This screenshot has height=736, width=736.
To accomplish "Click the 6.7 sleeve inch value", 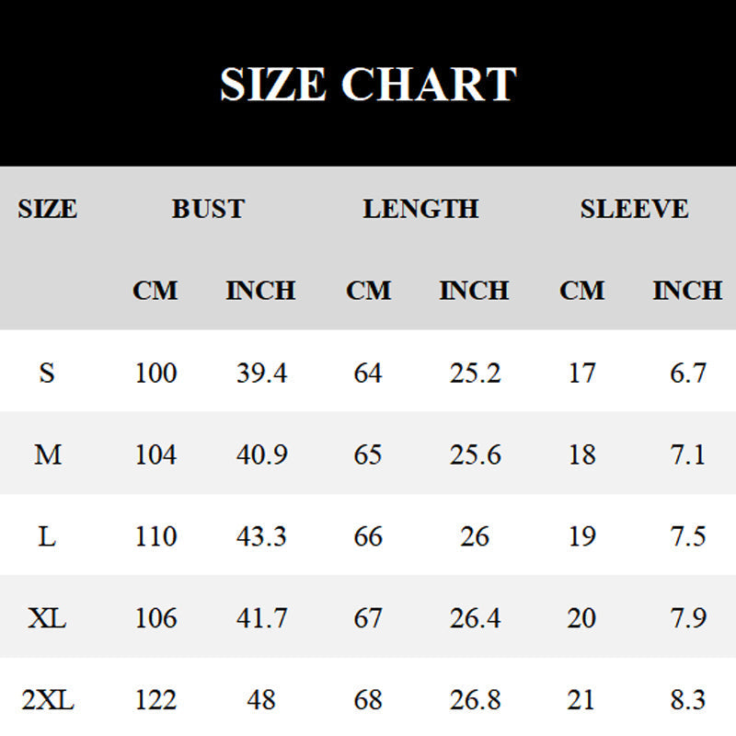I will click(x=688, y=373).
